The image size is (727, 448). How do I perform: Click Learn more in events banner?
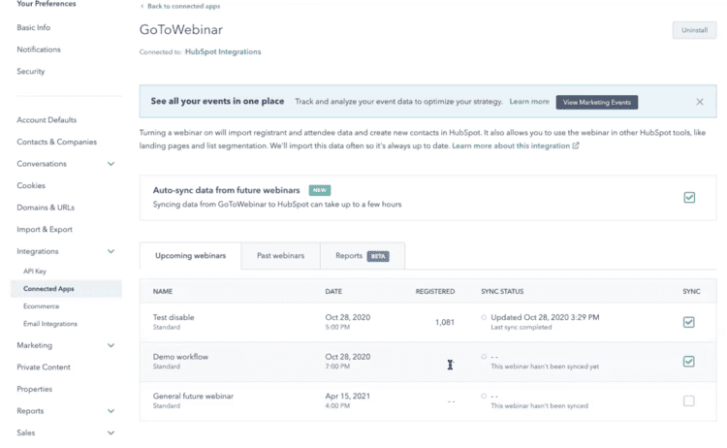pyautogui.click(x=529, y=101)
